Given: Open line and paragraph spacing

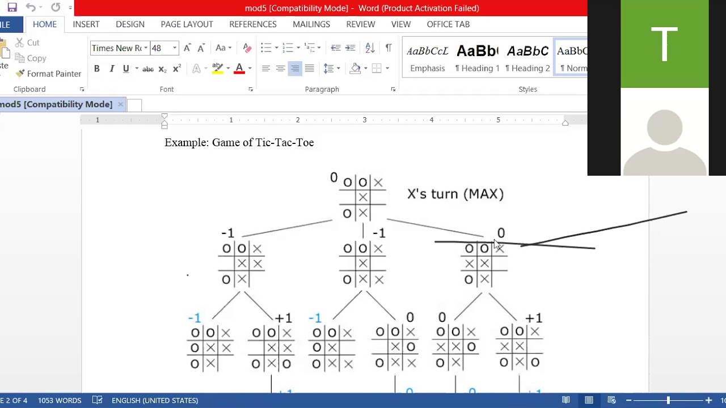Looking at the screenshot, I should tap(331, 69).
